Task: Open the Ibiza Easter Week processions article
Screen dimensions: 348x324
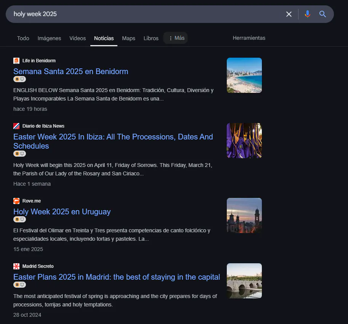Action: pyautogui.click(x=113, y=141)
